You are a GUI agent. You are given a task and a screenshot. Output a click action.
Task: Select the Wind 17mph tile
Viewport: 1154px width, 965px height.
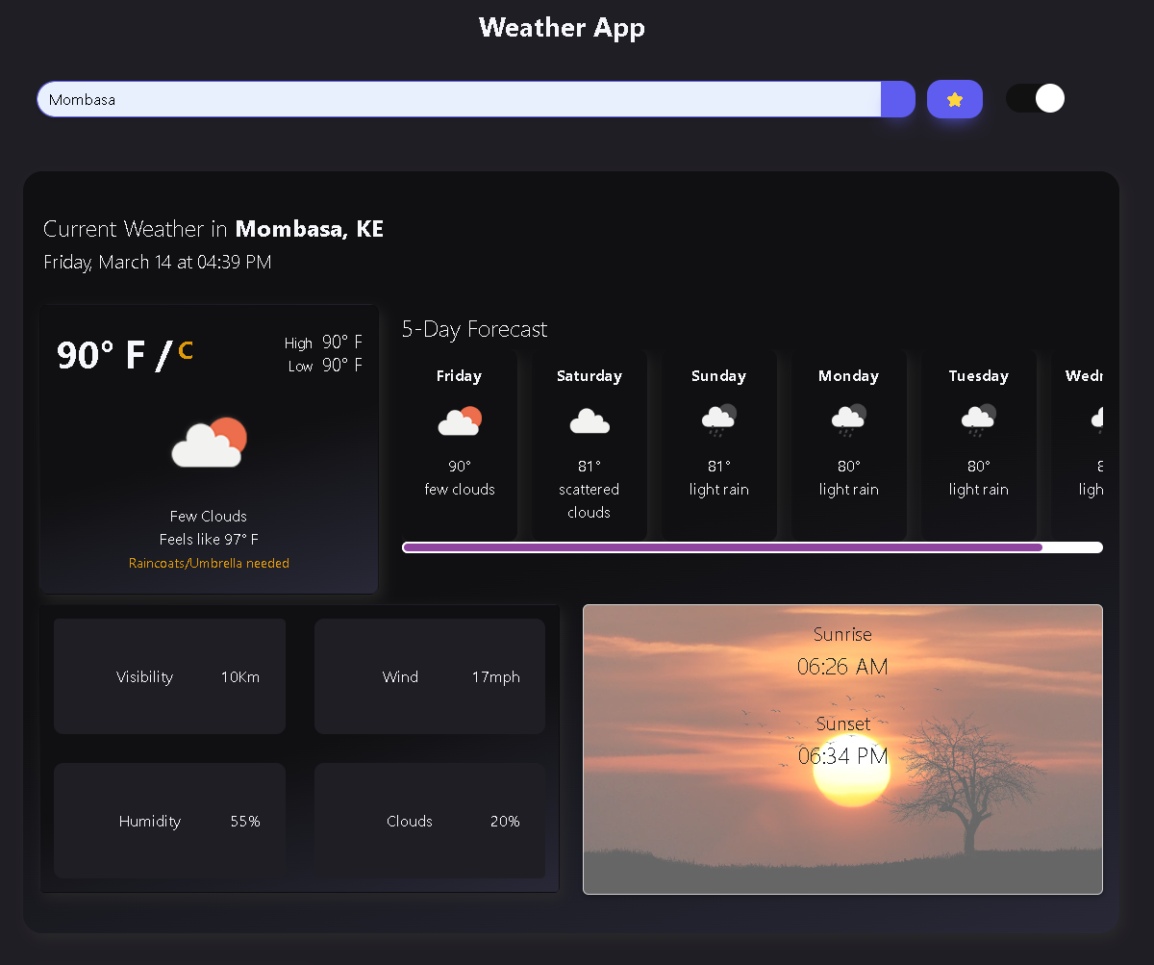[429, 676]
